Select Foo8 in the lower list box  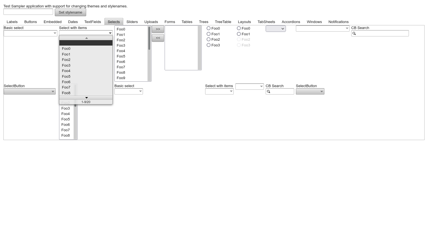click(x=67, y=135)
